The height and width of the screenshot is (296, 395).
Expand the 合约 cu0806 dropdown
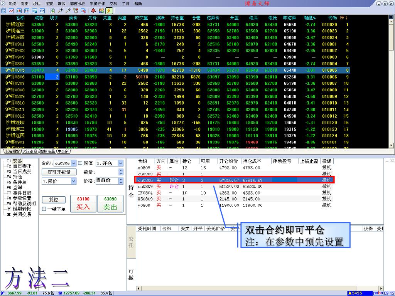[x=74, y=163]
